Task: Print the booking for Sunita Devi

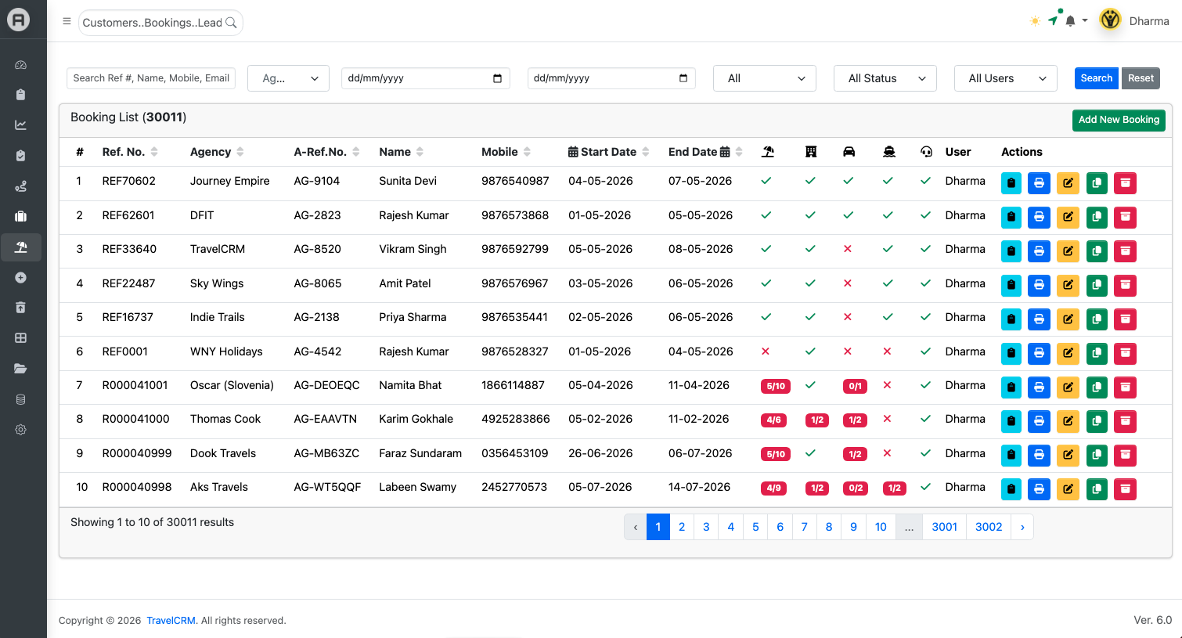Action: [x=1039, y=183]
